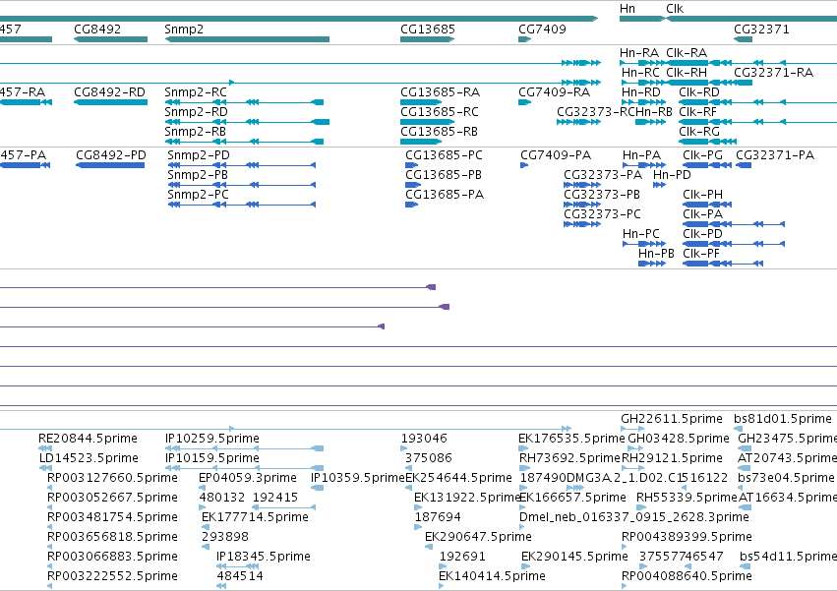
Task: Click protein CG7409-PA
Action: (x=556, y=155)
